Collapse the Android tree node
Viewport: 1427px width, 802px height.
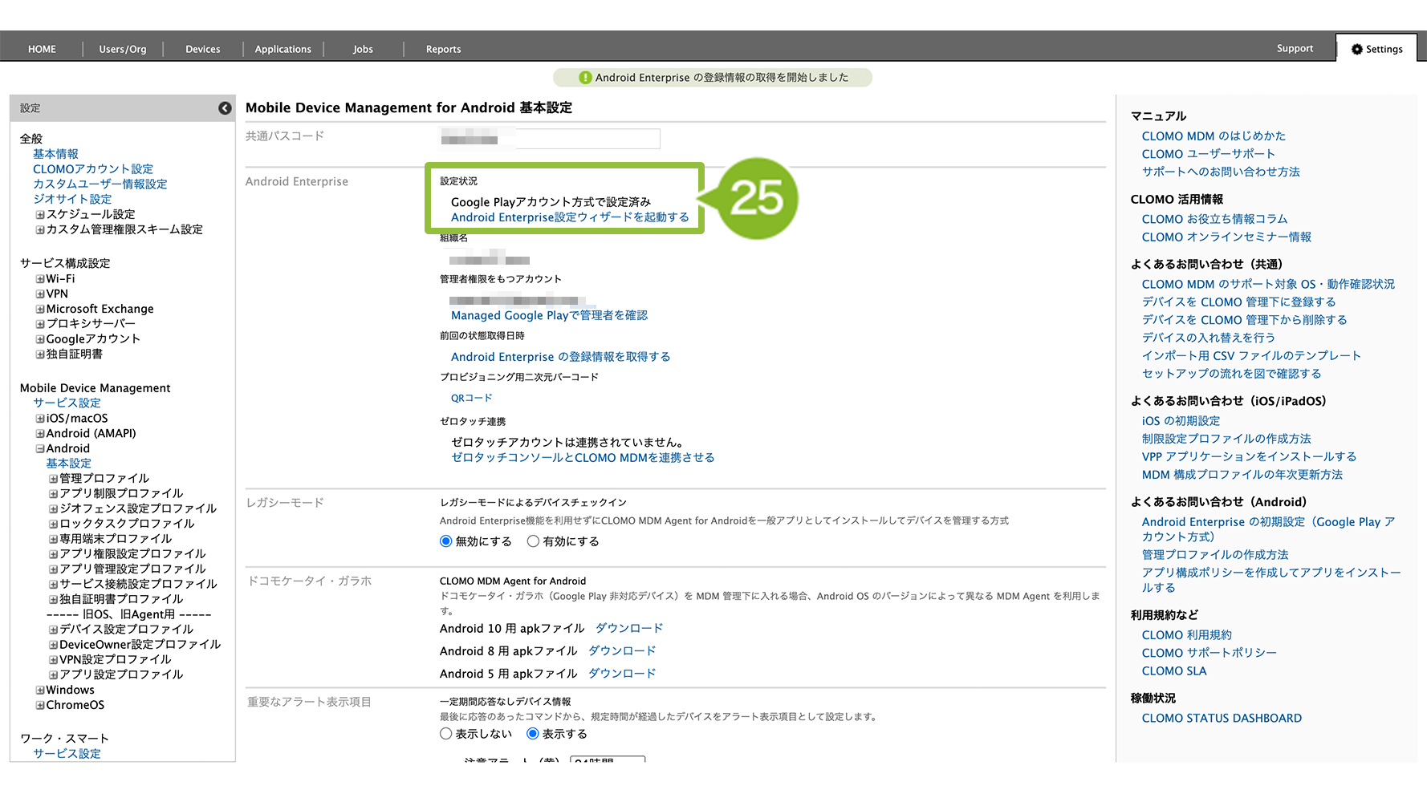pyautogui.click(x=40, y=449)
